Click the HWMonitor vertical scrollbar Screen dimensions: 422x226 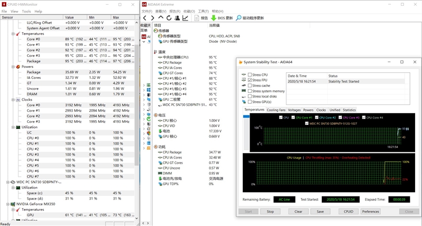click(137, 105)
